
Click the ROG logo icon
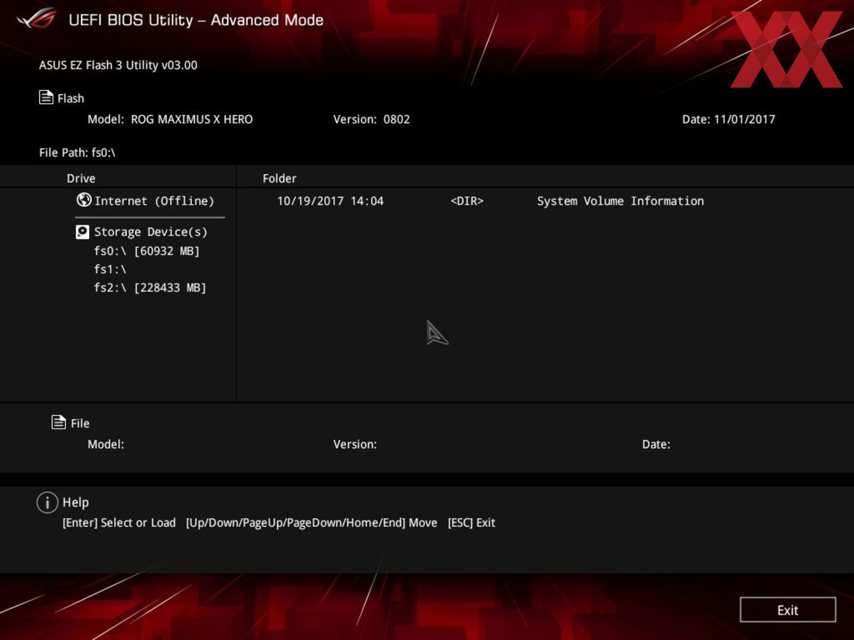click(x=36, y=19)
